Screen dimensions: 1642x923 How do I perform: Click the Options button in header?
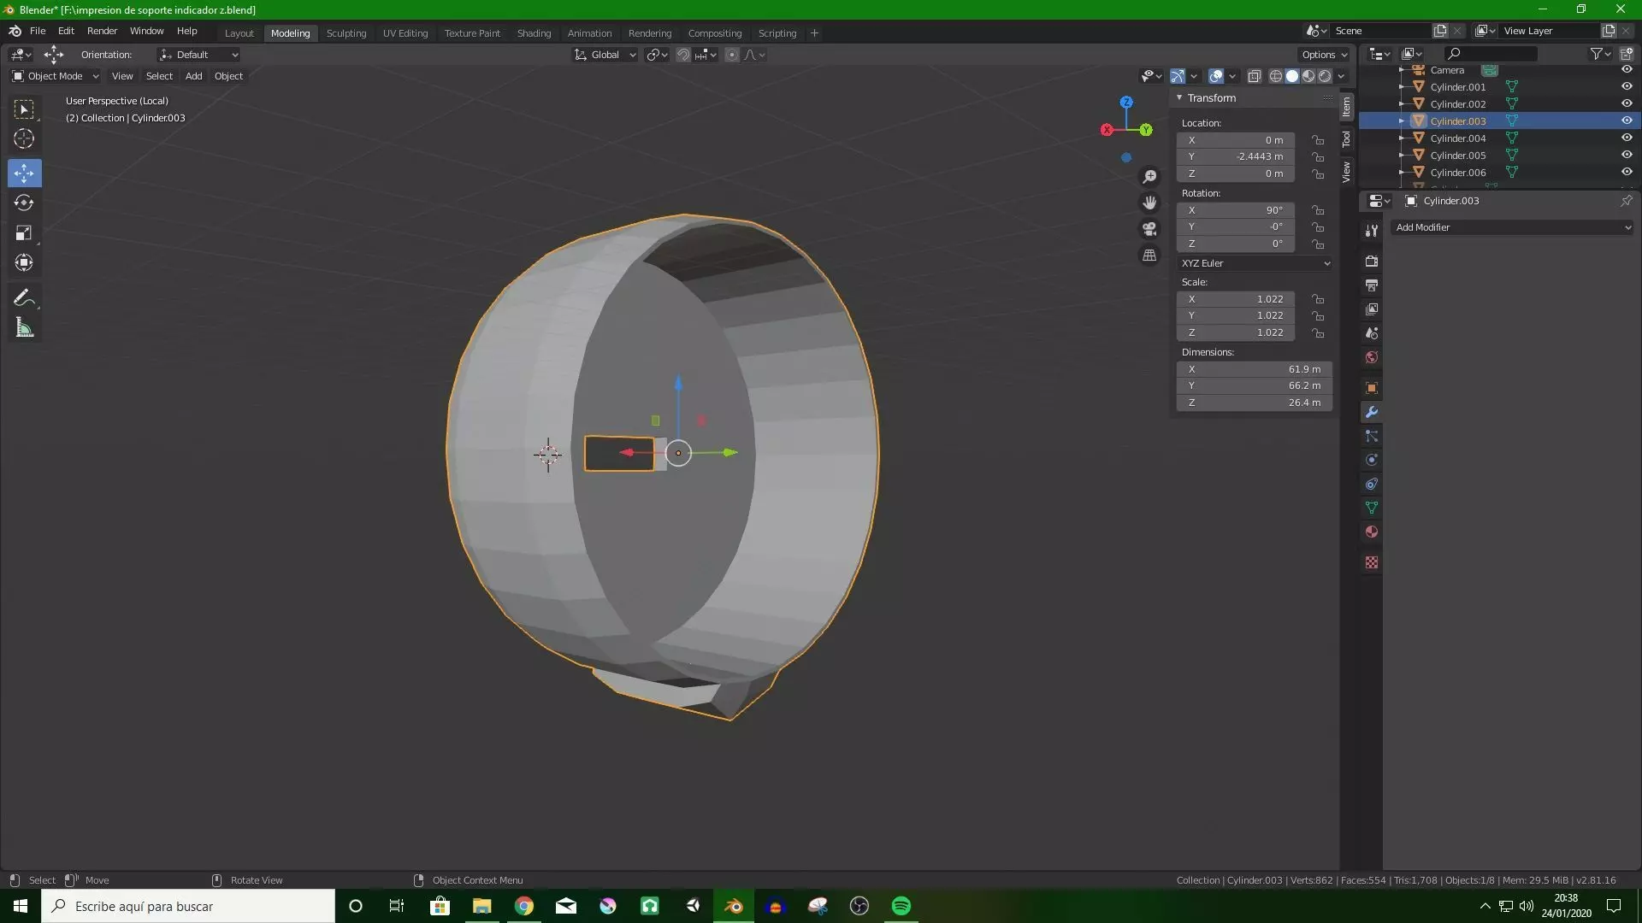point(1323,55)
